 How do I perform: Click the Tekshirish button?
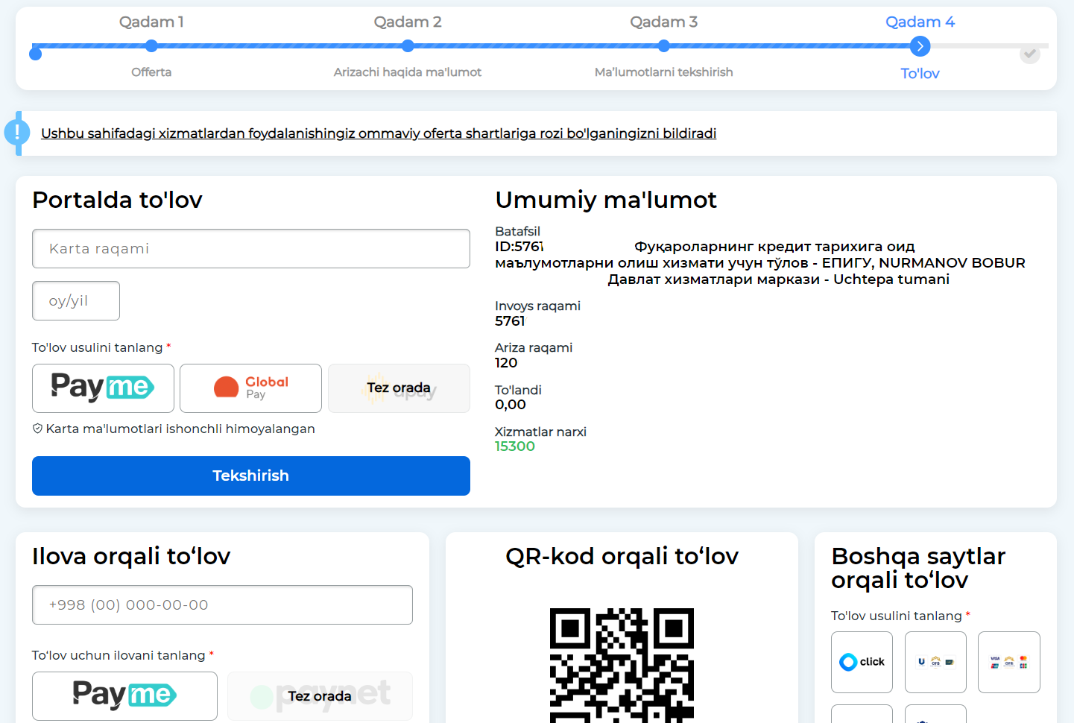point(251,476)
